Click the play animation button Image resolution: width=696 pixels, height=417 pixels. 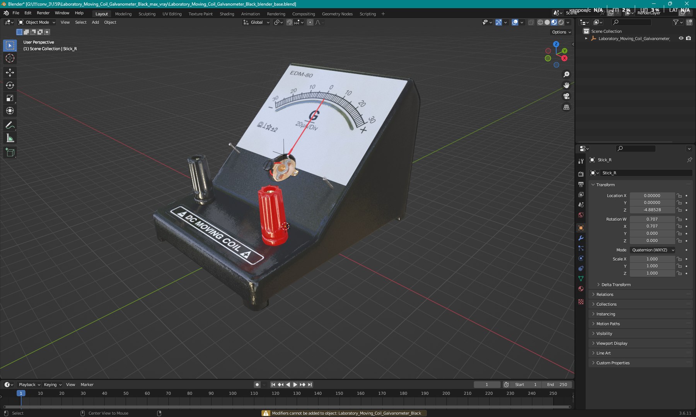click(295, 385)
